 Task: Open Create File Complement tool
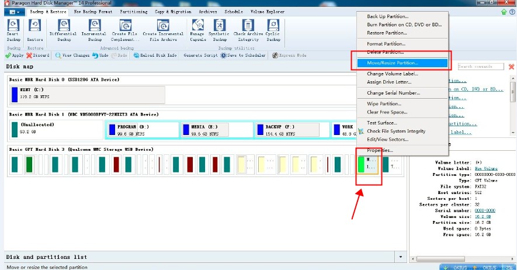point(125,30)
